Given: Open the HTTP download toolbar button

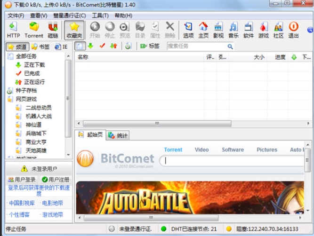Looking at the screenshot, I should tap(13, 30).
